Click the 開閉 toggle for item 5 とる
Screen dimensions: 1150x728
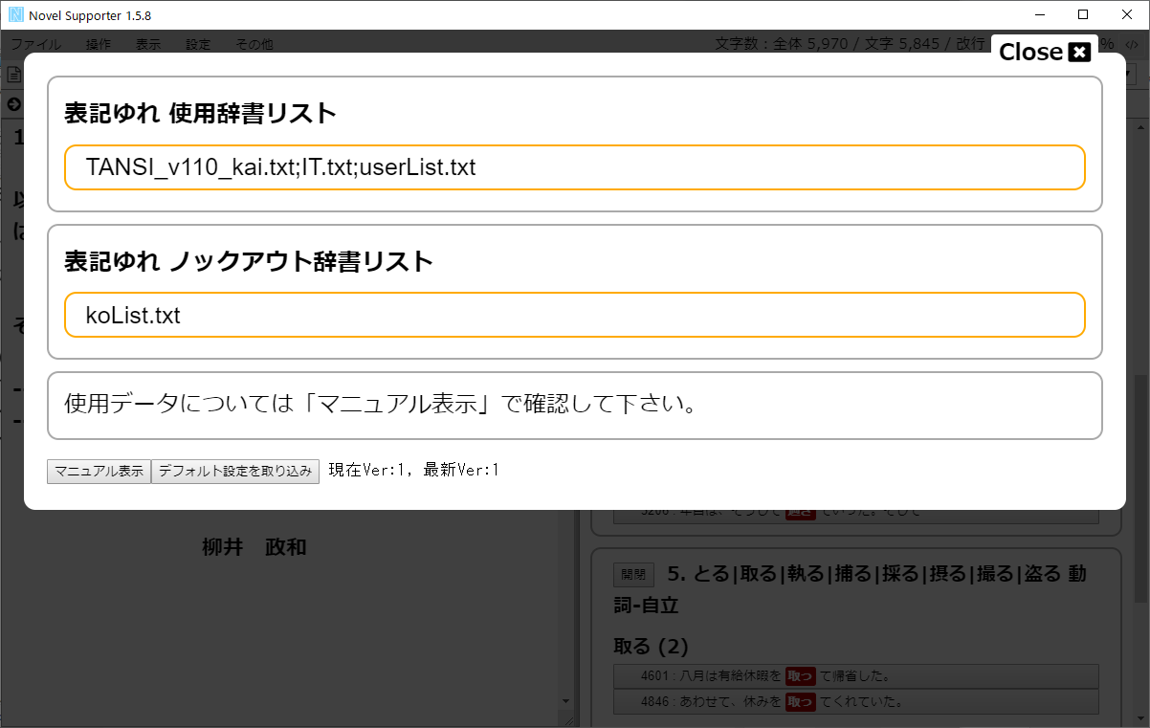pyautogui.click(x=633, y=574)
